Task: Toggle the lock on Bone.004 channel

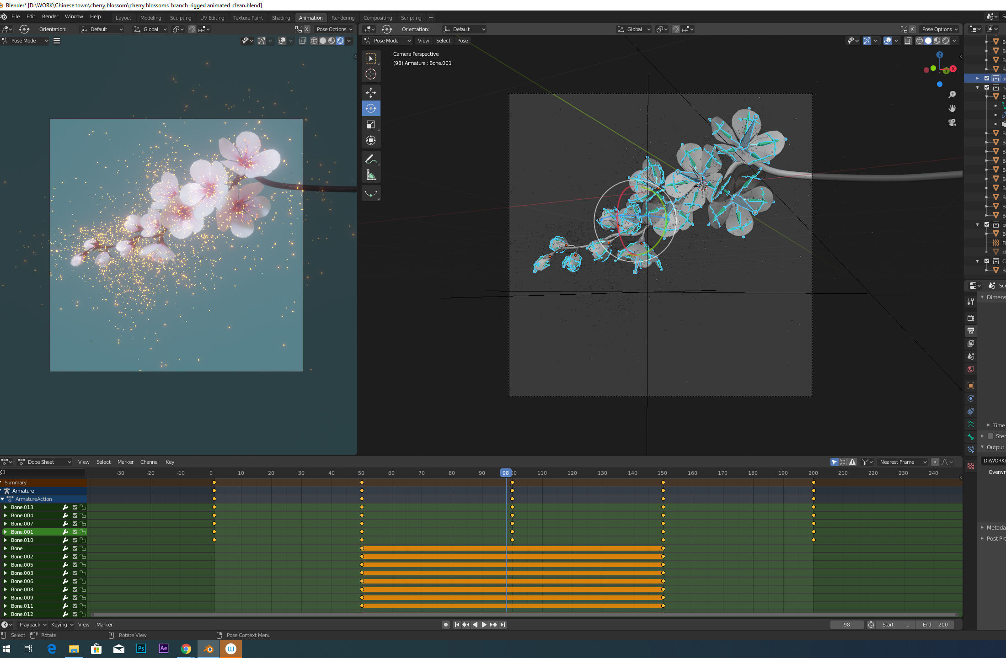Action: click(x=83, y=515)
